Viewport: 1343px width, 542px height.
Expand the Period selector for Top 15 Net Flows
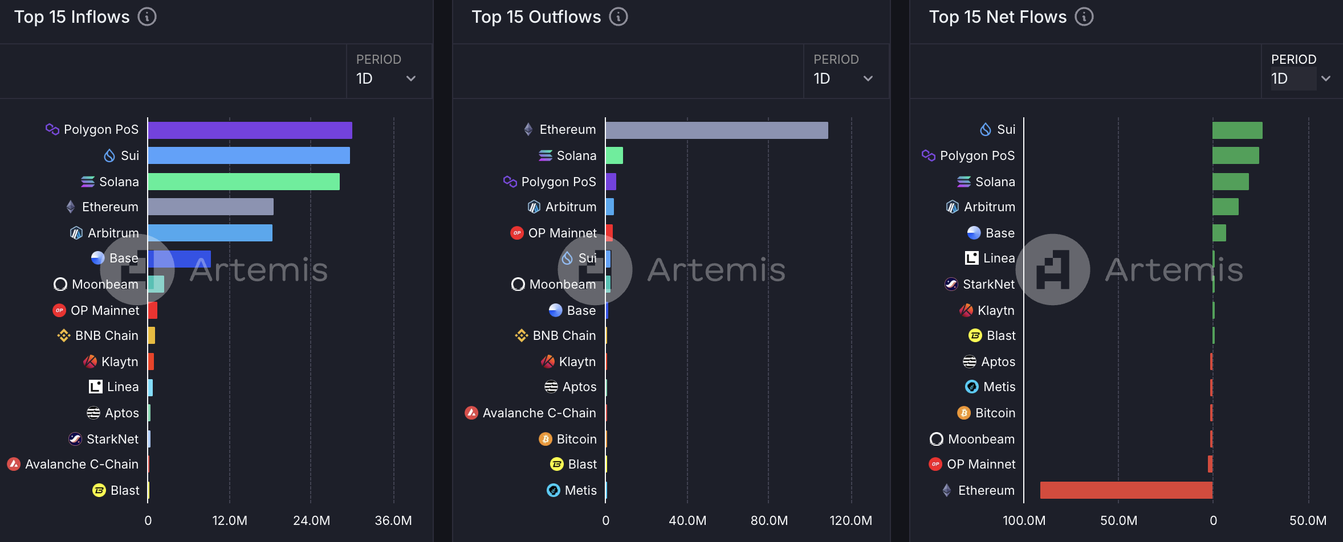click(x=1301, y=78)
